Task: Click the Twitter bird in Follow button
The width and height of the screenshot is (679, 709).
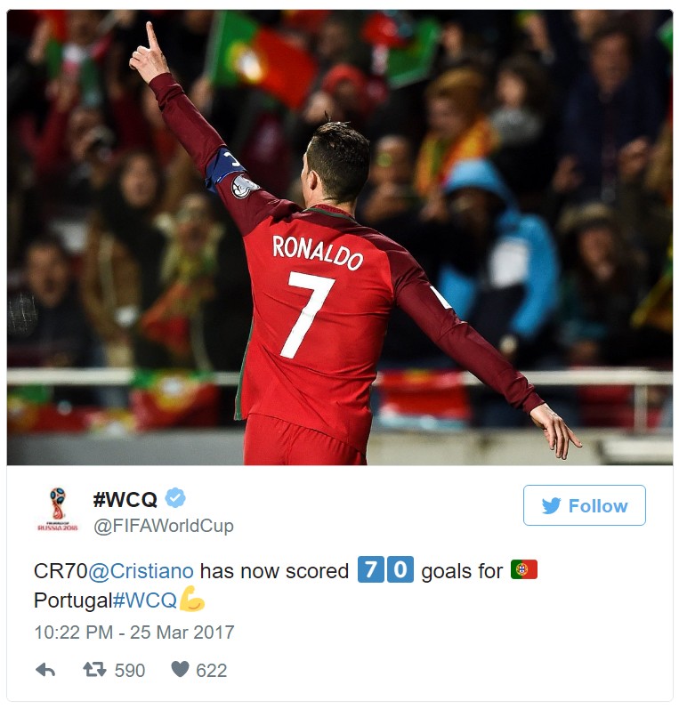Action: click(552, 505)
